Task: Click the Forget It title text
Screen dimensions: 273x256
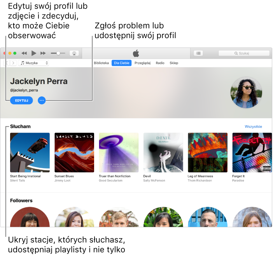Action: click(x=238, y=176)
